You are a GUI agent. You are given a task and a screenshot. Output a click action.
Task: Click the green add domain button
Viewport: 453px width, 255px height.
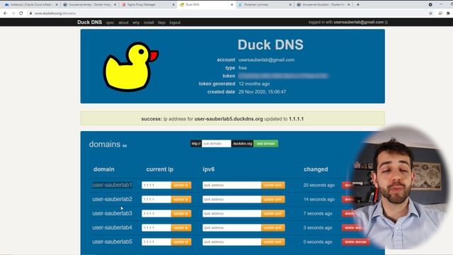266,144
